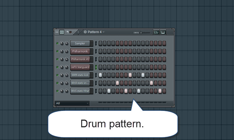
Task: Click the small play arrow before Pattern 4
Action: [x=78, y=32]
